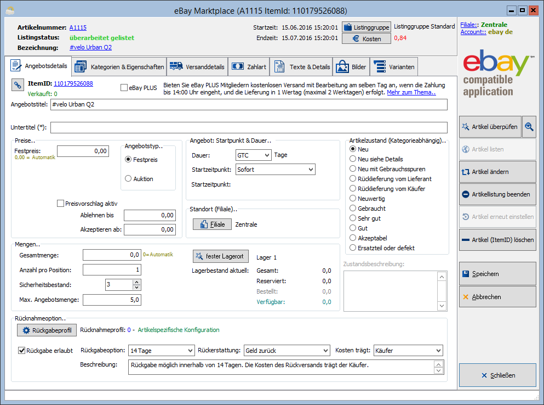Click the Filiale:: link
544x405 pixels.
[468, 25]
